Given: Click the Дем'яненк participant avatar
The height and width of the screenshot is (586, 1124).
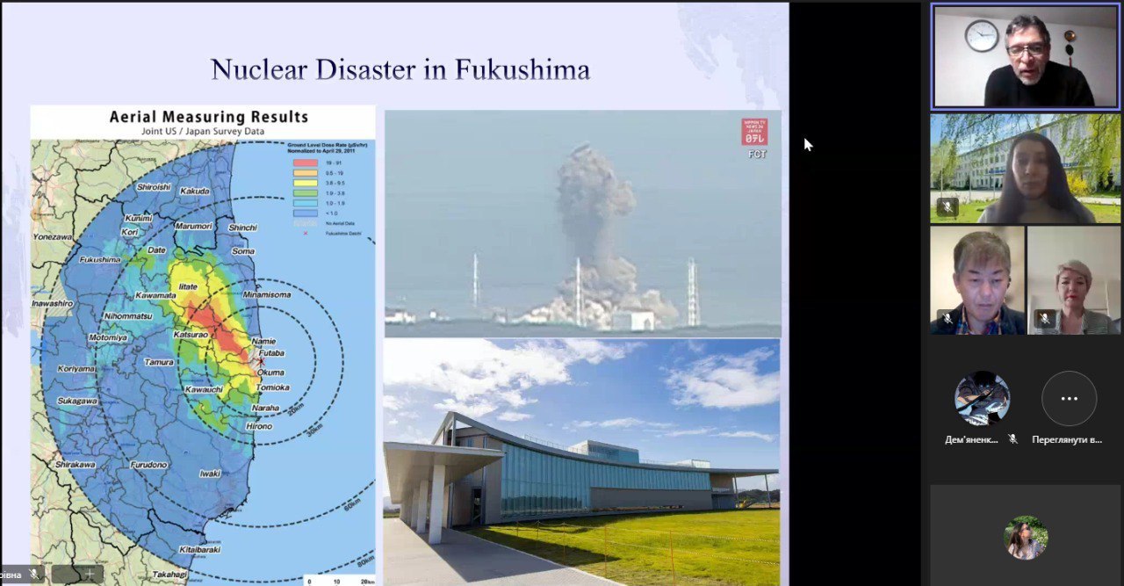Looking at the screenshot, I should pos(982,398).
